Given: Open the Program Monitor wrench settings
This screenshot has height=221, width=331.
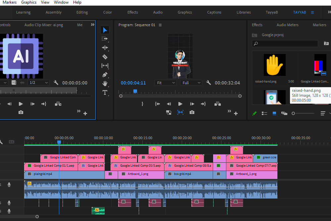Looking at the screenshot, I should 209,83.
